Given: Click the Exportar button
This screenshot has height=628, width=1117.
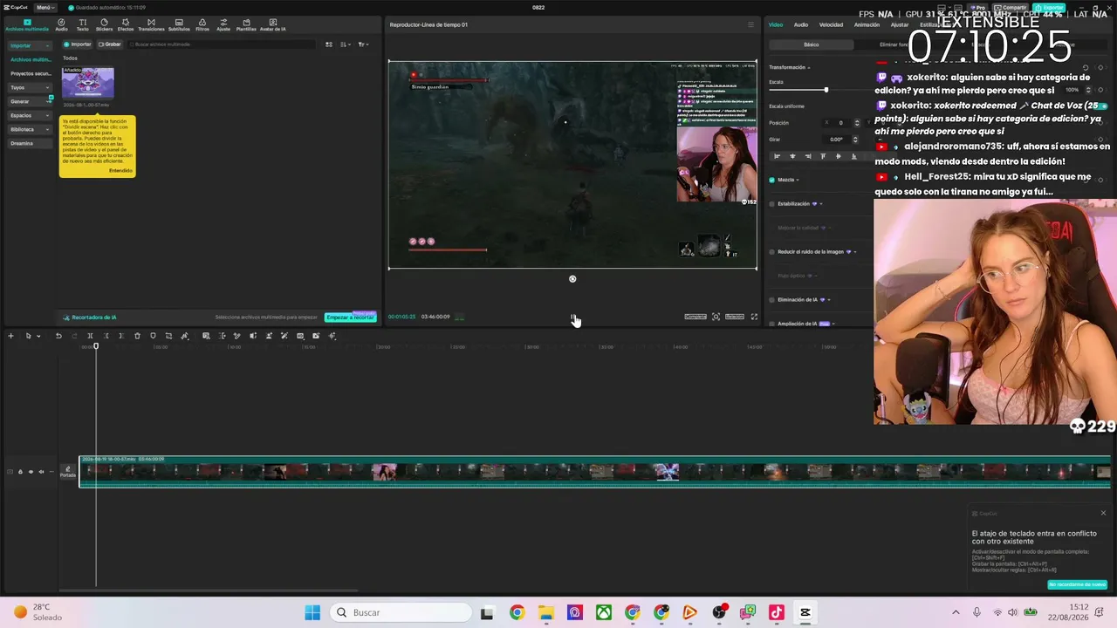Looking at the screenshot, I should pos(1049,7).
